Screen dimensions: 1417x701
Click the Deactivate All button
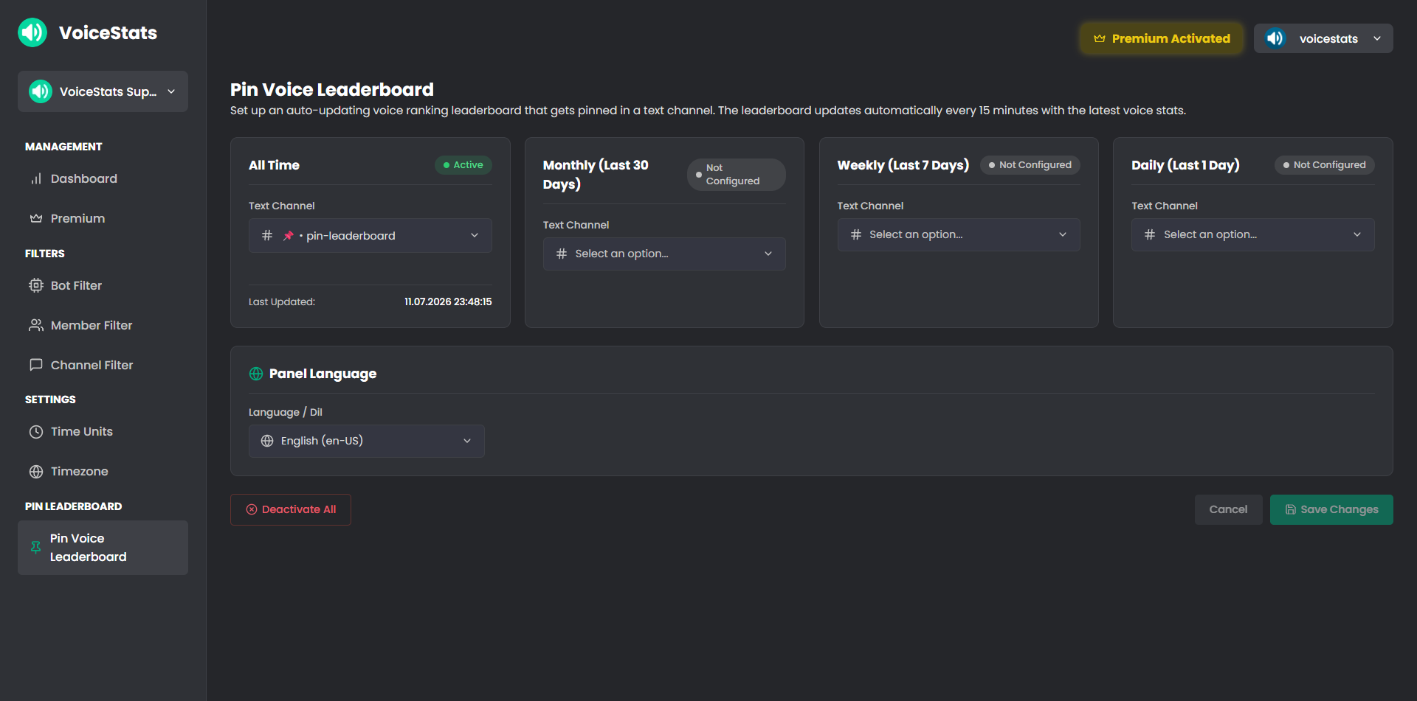[291, 509]
